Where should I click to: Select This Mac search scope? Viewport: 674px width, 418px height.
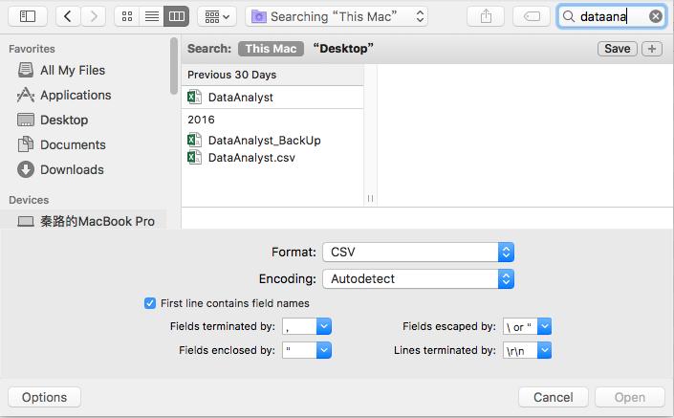tap(270, 49)
